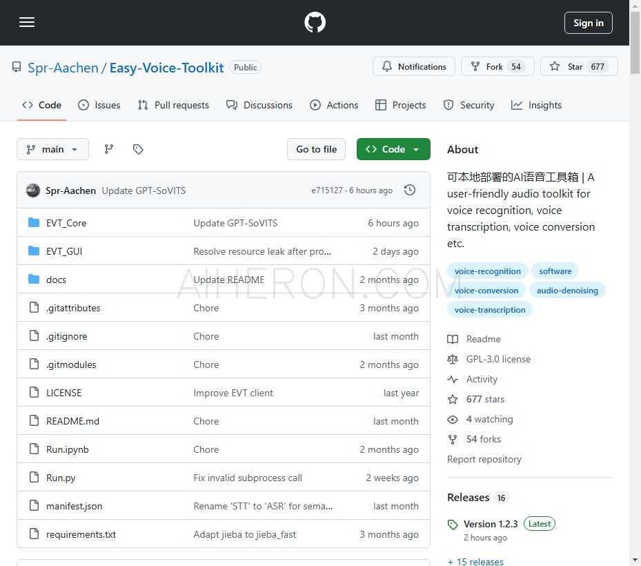Open the EVT_Core folder
This screenshot has width=641, height=566.
(66, 223)
